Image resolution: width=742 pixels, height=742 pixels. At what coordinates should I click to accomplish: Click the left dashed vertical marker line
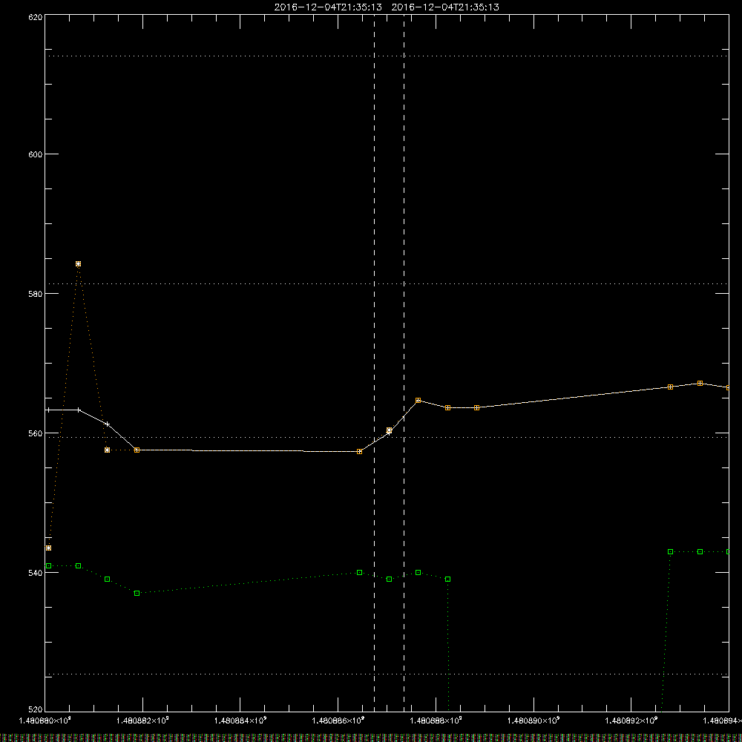click(374, 362)
